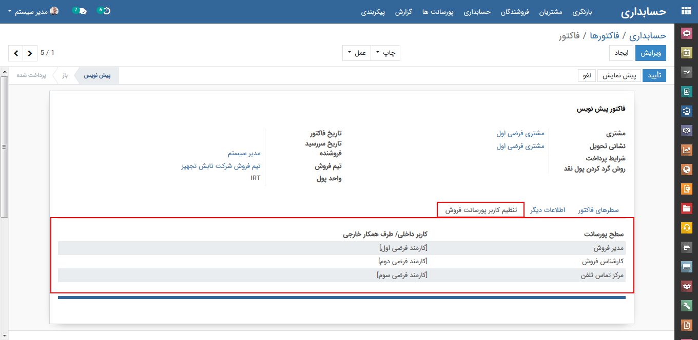Open the red folder app icon

click(x=687, y=208)
